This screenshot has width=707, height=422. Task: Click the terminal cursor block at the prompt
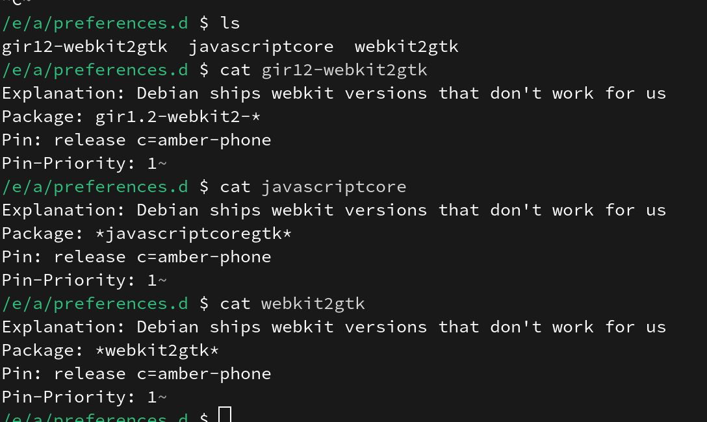[225, 414]
